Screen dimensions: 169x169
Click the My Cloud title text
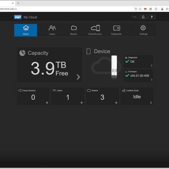(30, 17)
